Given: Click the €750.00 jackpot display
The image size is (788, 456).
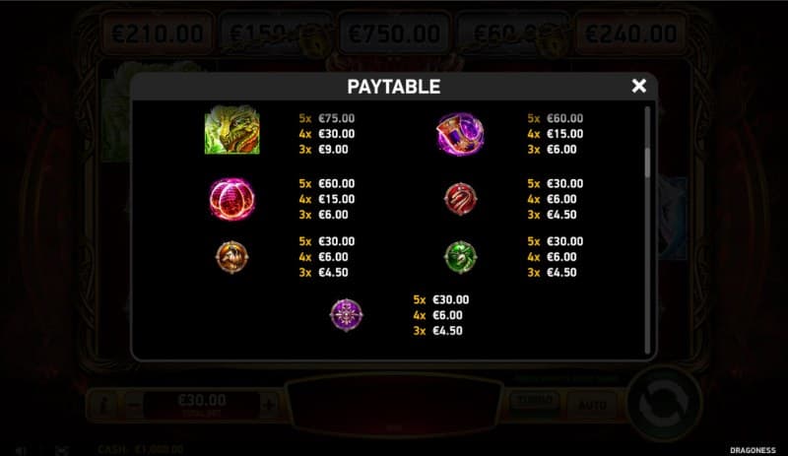Looking at the screenshot, I should 394,33.
